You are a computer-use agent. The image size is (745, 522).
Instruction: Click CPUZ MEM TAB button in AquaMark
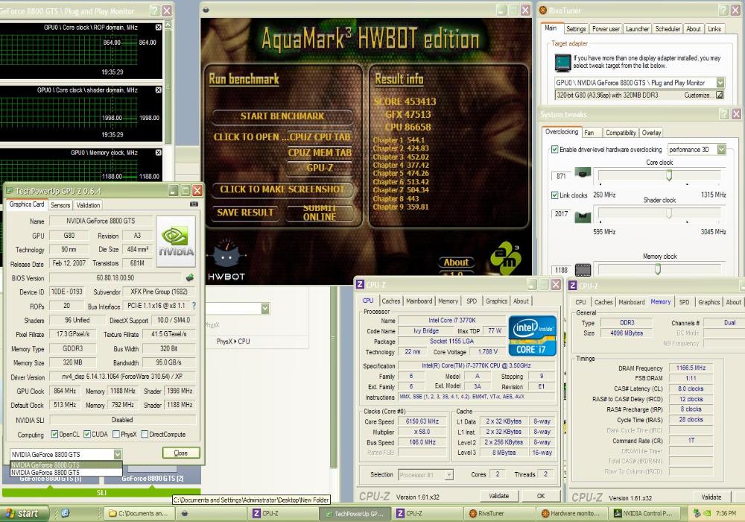(320, 153)
